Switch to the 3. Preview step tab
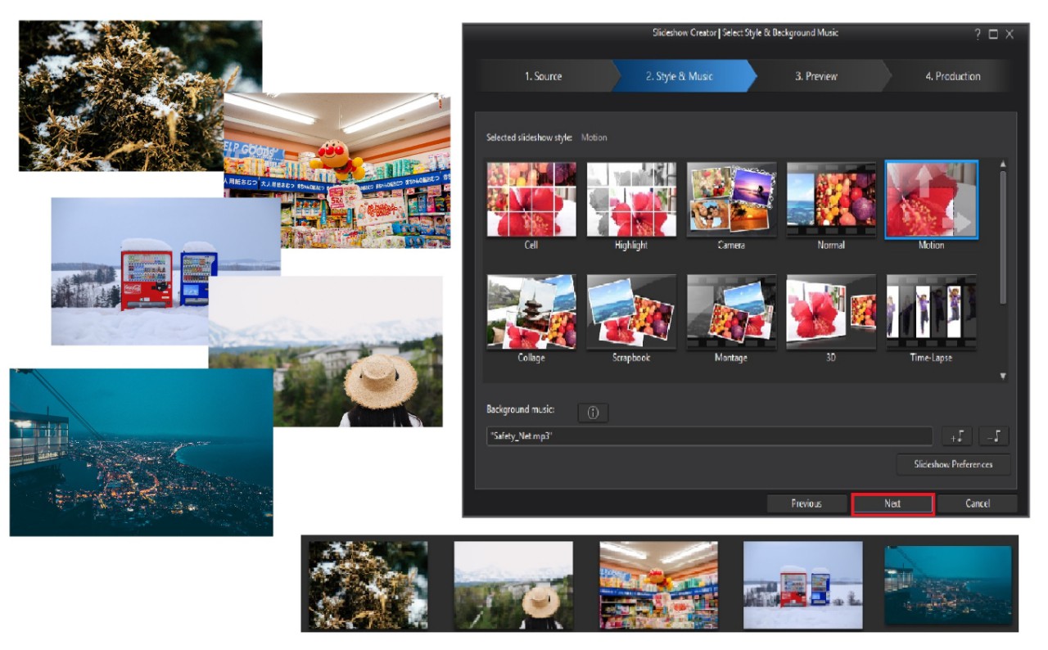The height and width of the screenshot is (650, 1048). pos(816,76)
